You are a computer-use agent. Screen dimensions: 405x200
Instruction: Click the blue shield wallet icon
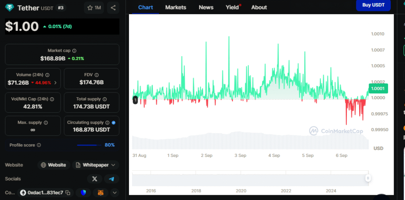(83, 193)
